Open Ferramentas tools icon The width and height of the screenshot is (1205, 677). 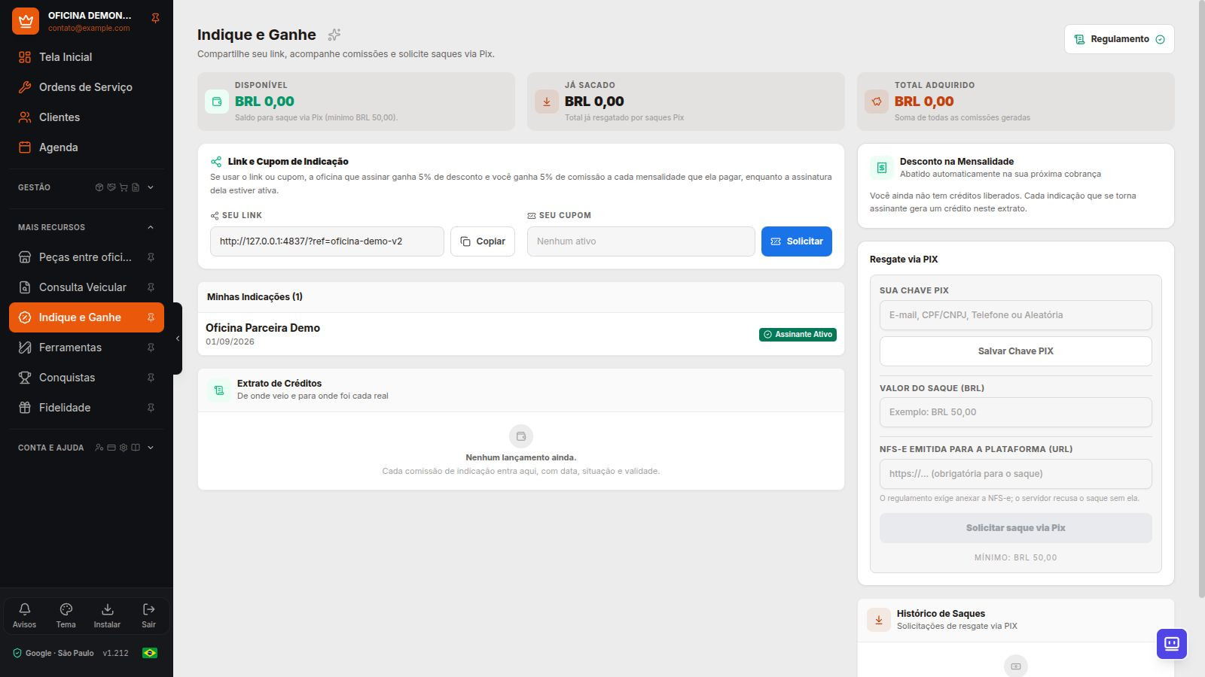pos(25,348)
